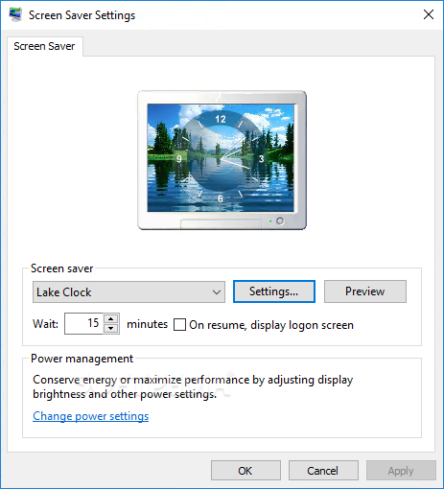Click the Lake Clock monitor preview thumbnail
Viewport: 444px width, 489px height.
click(222, 160)
